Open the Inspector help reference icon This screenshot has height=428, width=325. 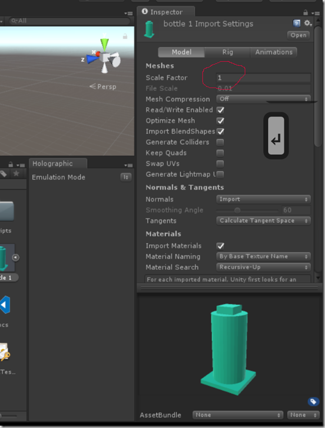296,24
